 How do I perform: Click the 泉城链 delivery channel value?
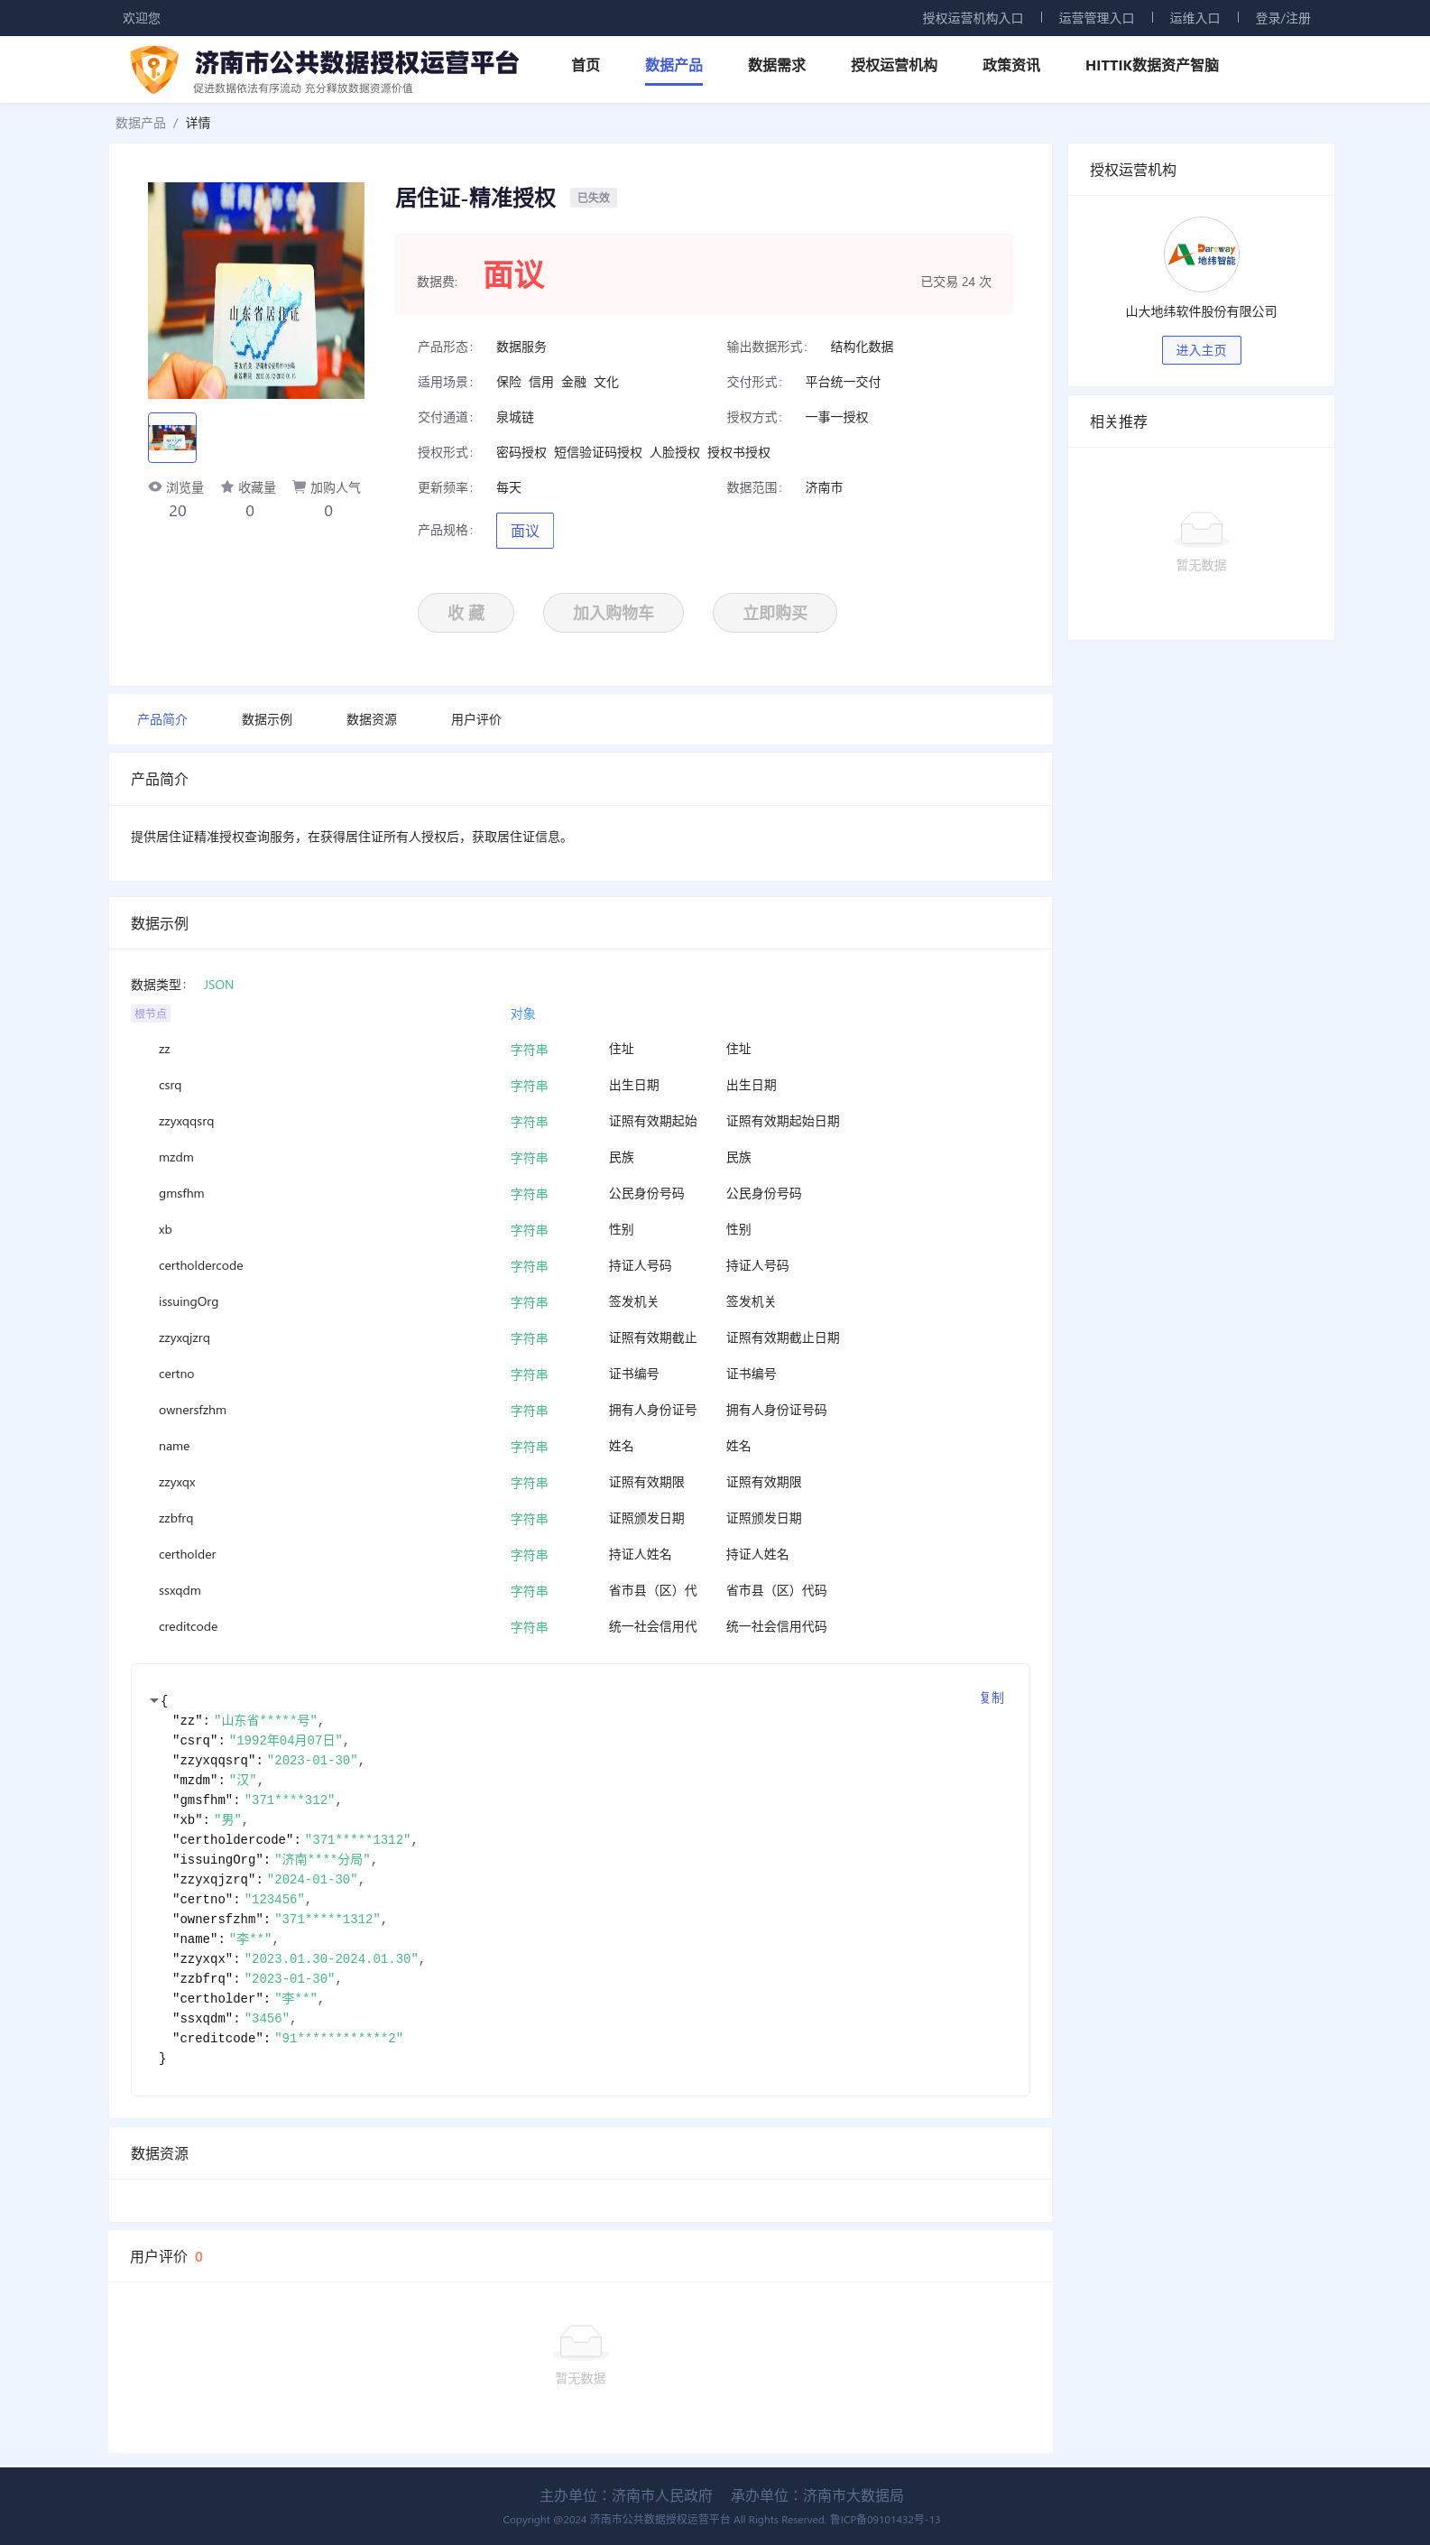coord(514,418)
